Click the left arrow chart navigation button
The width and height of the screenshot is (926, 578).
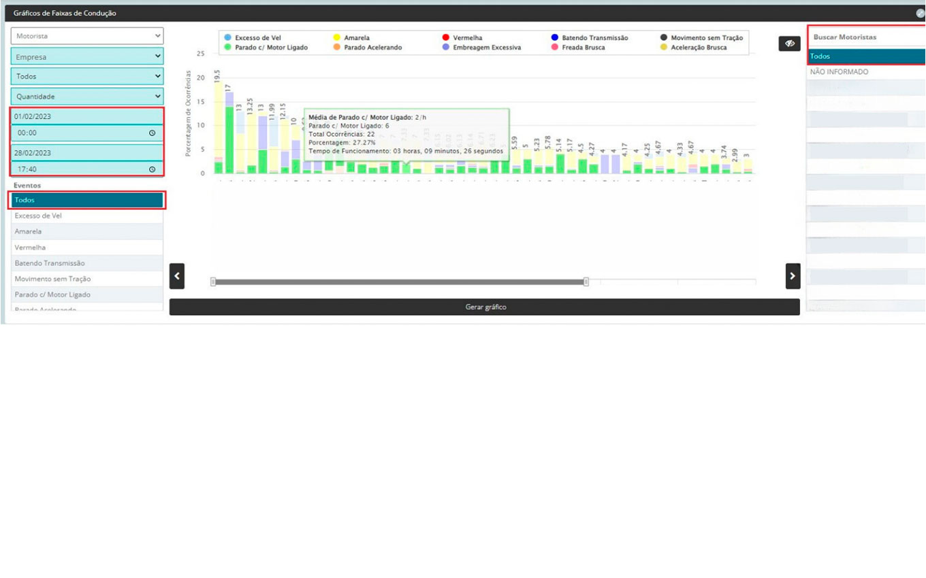[x=177, y=276]
